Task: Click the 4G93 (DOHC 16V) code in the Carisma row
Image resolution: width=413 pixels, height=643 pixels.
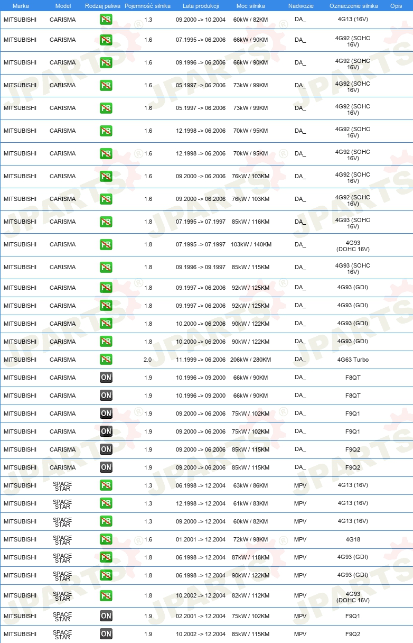Action: (x=353, y=246)
